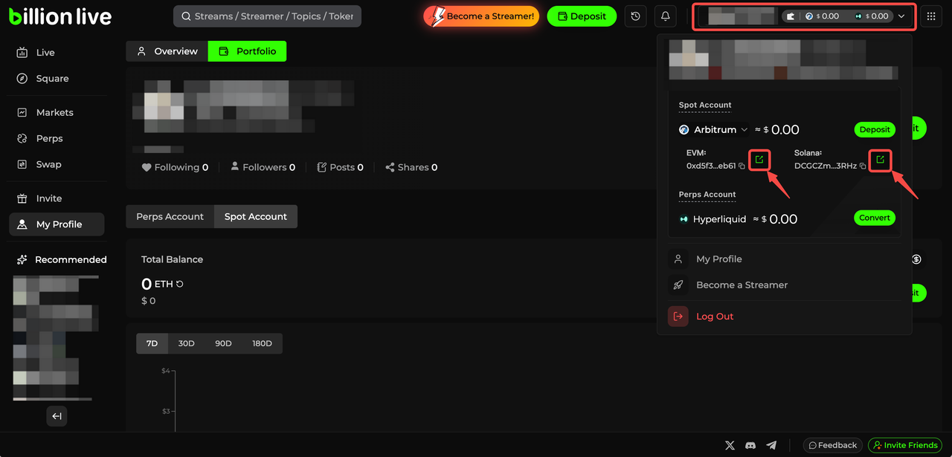Viewport: 952px width, 457px height.
Task: Select the 30D chart range
Action: [186, 343]
